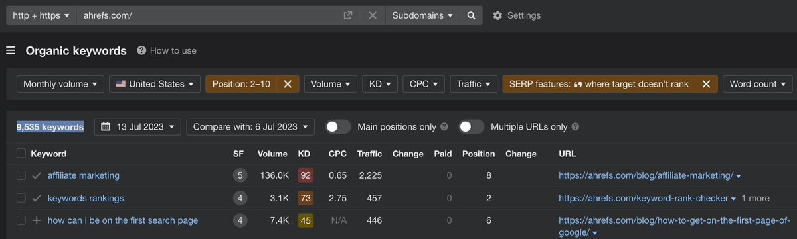Open Compare with: 6 Jul 2023 dropdown

click(x=250, y=126)
